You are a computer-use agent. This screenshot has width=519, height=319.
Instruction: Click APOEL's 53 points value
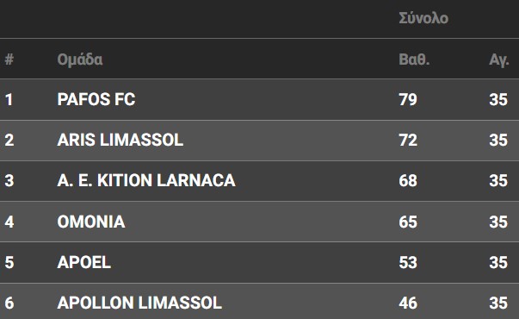(x=408, y=262)
